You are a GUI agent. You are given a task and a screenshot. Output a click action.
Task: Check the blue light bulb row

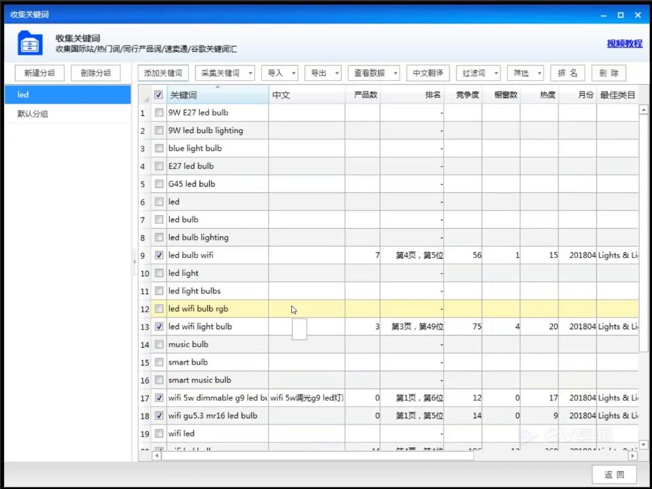(x=159, y=148)
